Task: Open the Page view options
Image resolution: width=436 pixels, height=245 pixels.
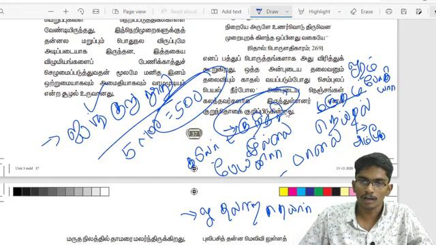Action: tap(129, 12)
